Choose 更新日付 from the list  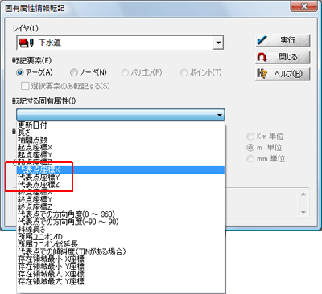(x=121, y=125)
